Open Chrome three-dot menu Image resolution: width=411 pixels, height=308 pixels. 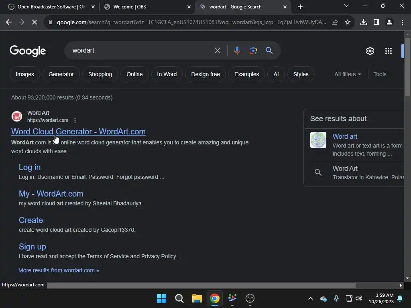402,22
